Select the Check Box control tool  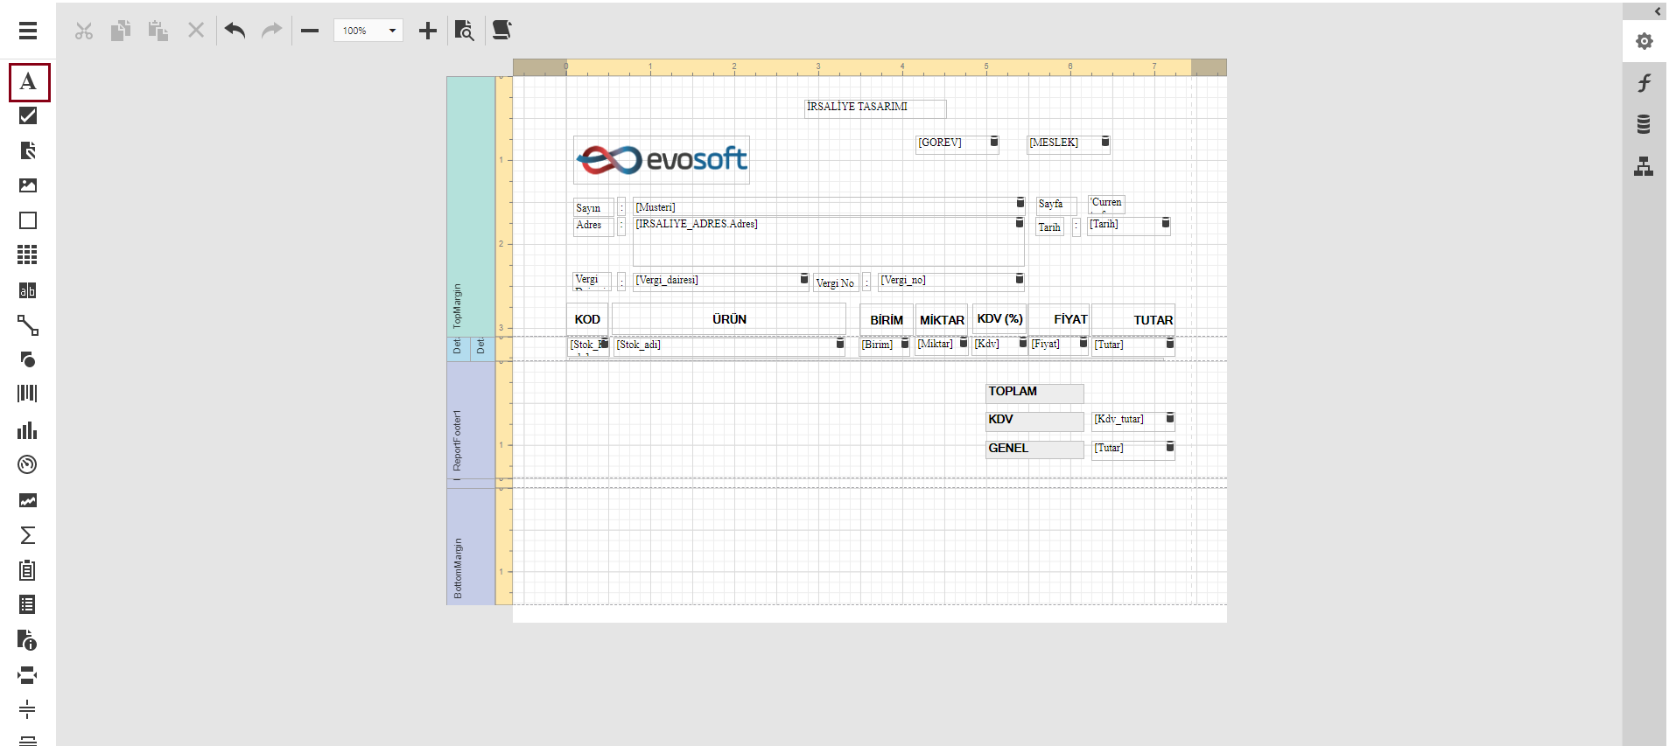[28, 116]
